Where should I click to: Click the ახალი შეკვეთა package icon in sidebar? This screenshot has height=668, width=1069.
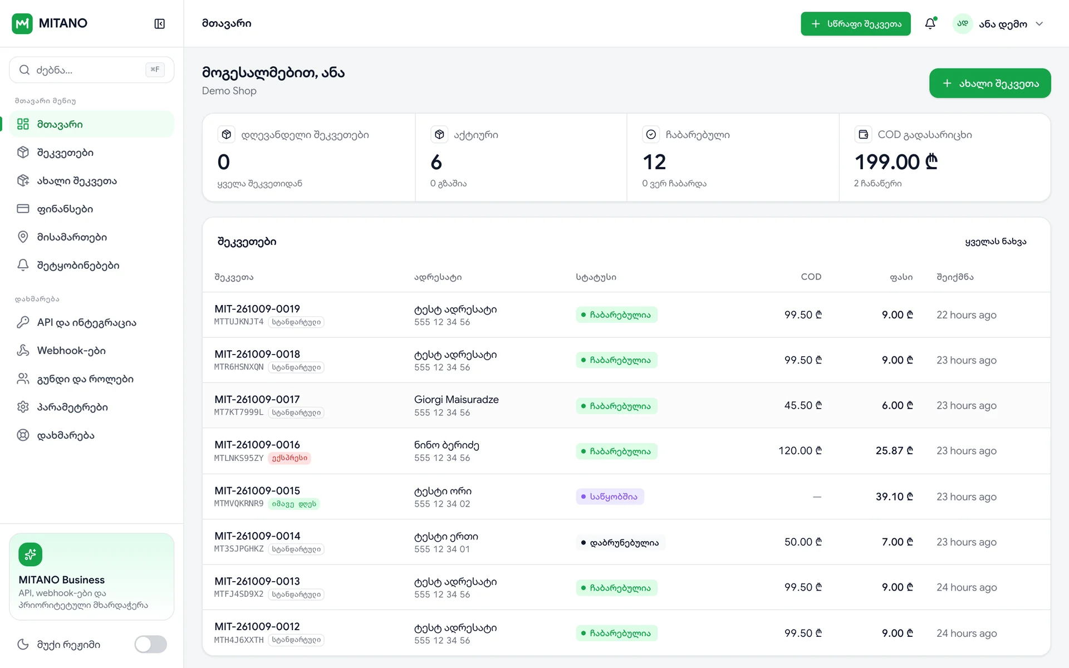[23, 180]
